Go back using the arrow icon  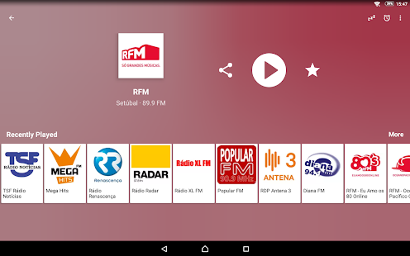pos(12,18)
